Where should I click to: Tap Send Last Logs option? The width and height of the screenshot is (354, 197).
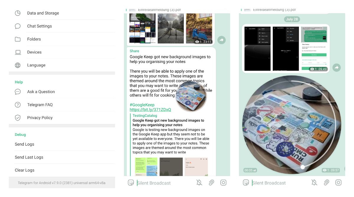point(62,157)
